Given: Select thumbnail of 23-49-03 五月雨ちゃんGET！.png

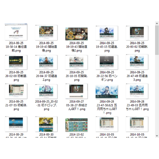Looking at the screenshot, I should click(137, 91).
